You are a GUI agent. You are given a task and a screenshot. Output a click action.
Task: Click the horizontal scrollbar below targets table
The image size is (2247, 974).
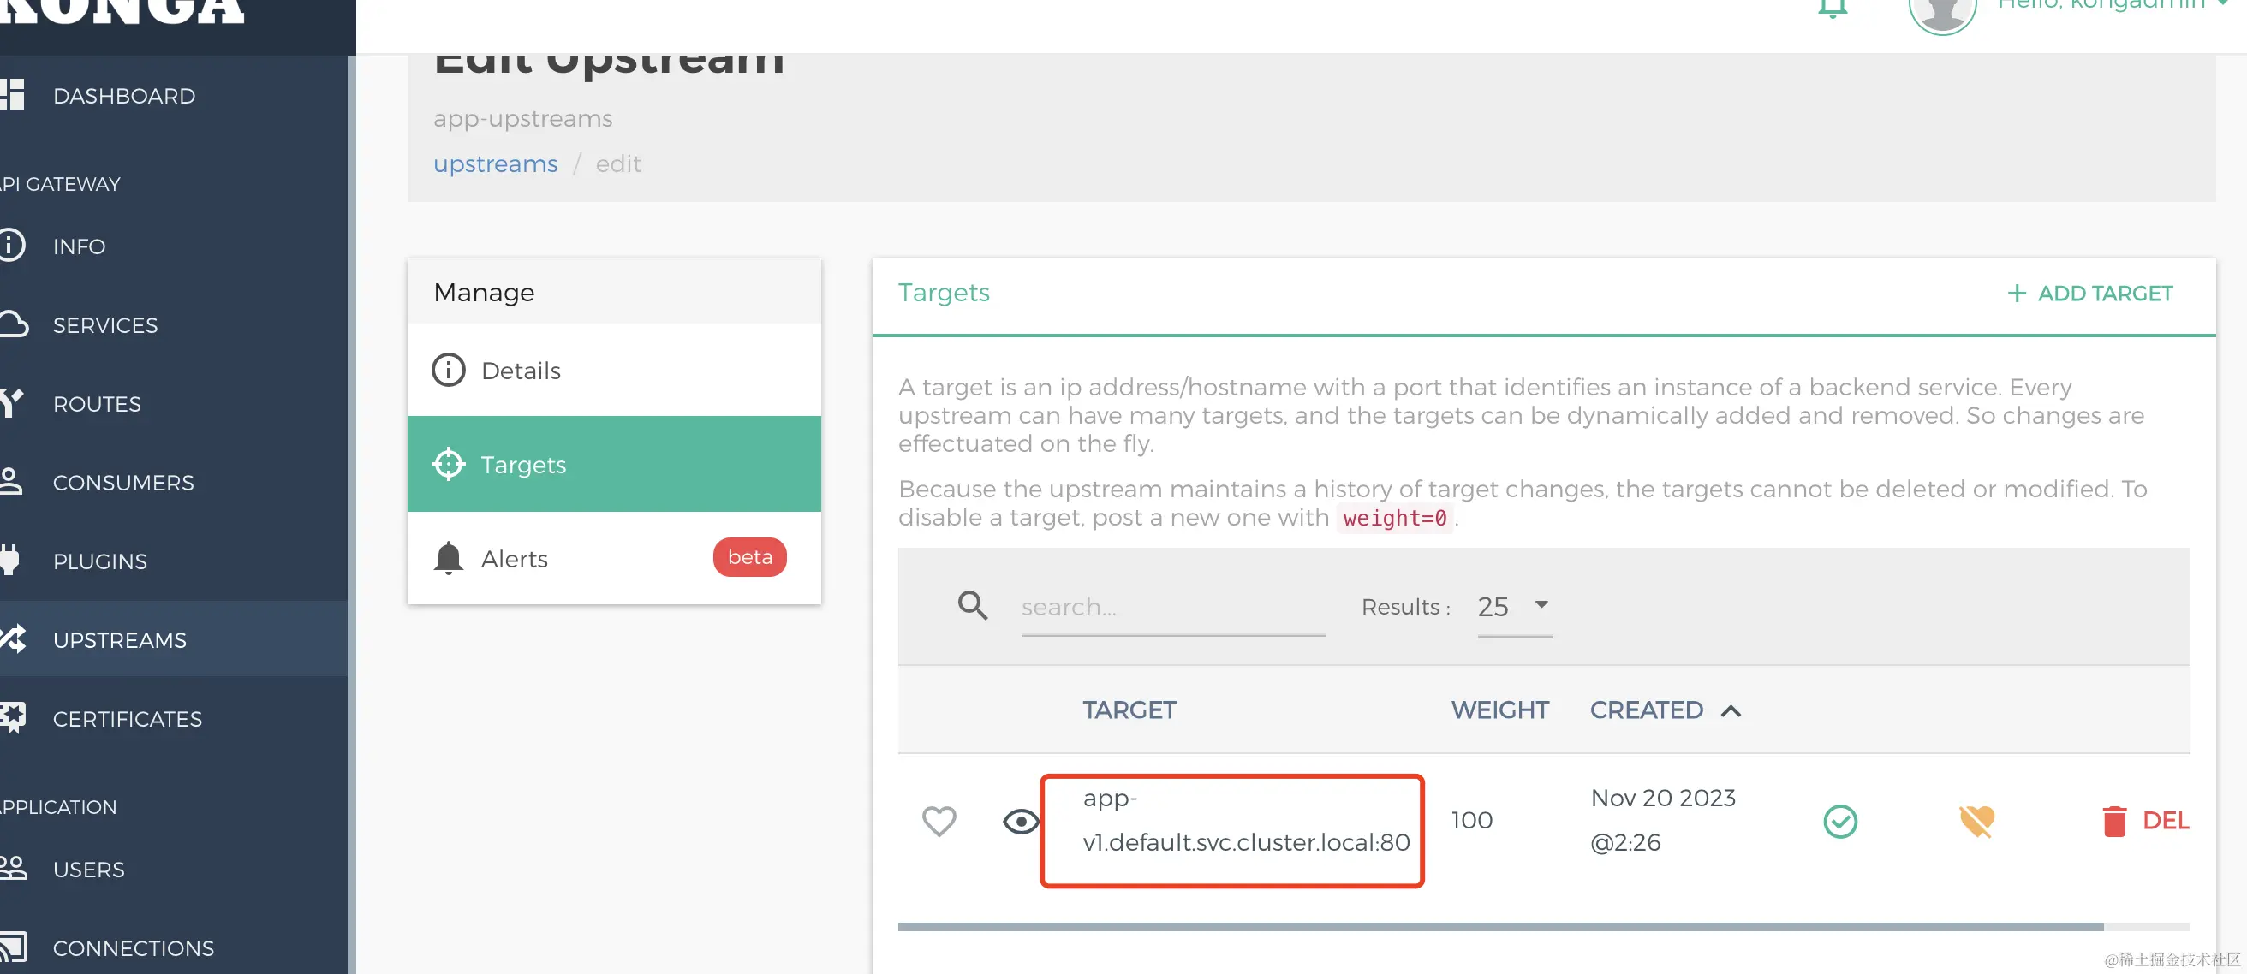pyautogui.click(x=1500, y=927)
